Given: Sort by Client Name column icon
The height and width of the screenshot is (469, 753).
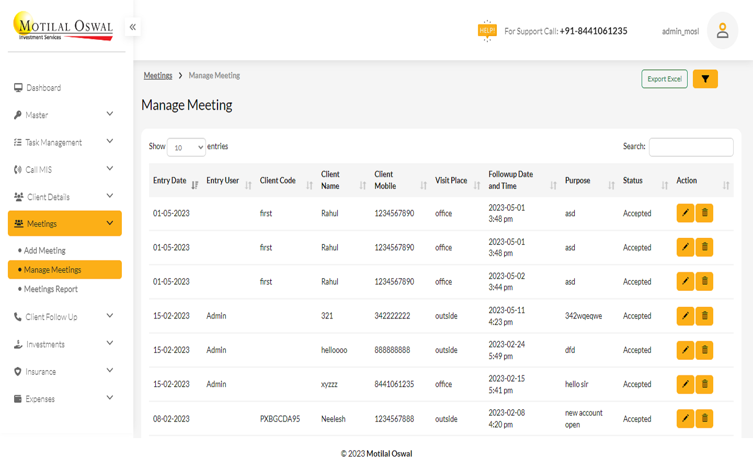Looking at the screenshot, I should click(363, 185).
